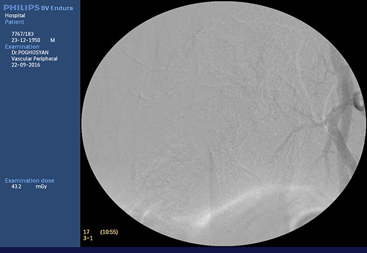Screen dimensions: 367x253
Task: Click the patient gender M indicator
Action: pyautogui.click(x=52, y=39)
